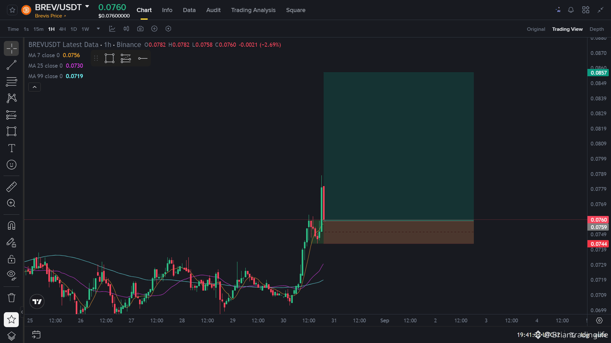Select the 1D time interval
Viewport: 611px width, 343px height.
point(74,29)
